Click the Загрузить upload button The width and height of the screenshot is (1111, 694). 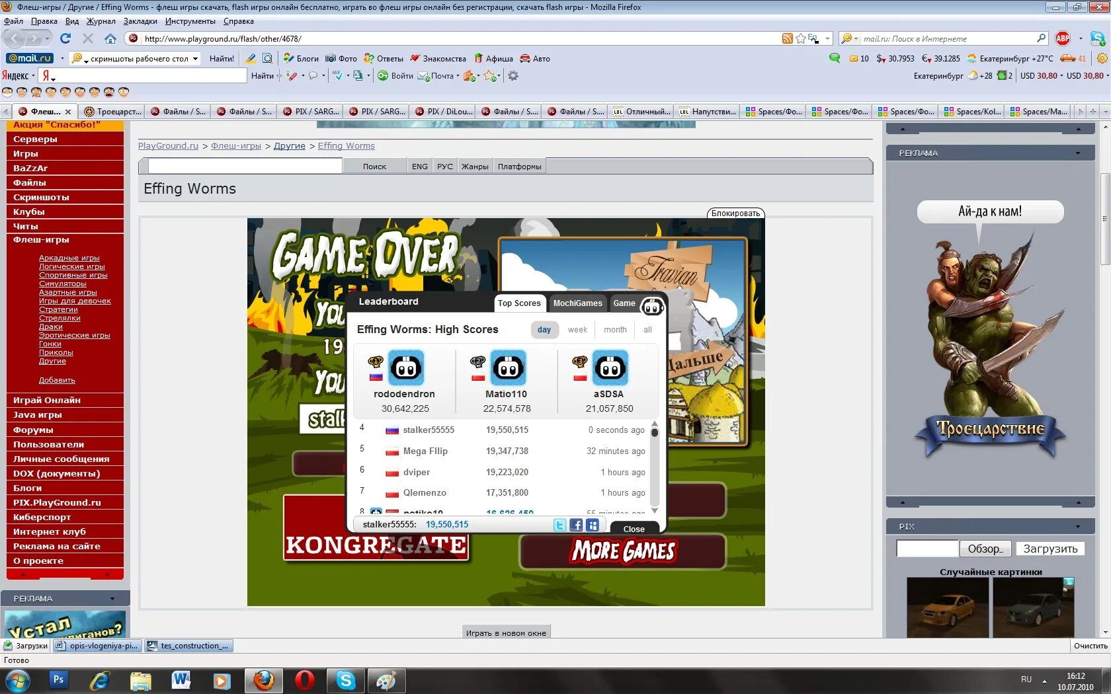click(x=1050, y=549)
